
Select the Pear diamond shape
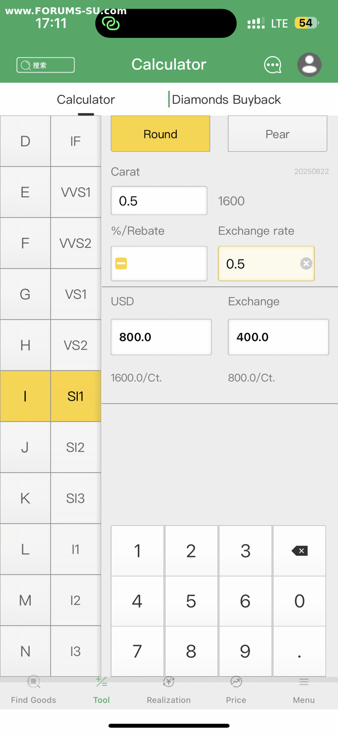pos(277,134)
